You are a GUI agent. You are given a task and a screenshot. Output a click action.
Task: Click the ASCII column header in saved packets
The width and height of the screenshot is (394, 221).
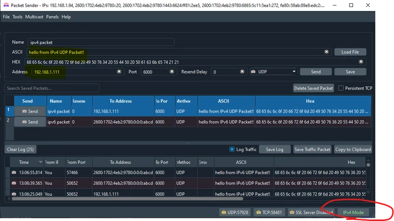(226, 101)
